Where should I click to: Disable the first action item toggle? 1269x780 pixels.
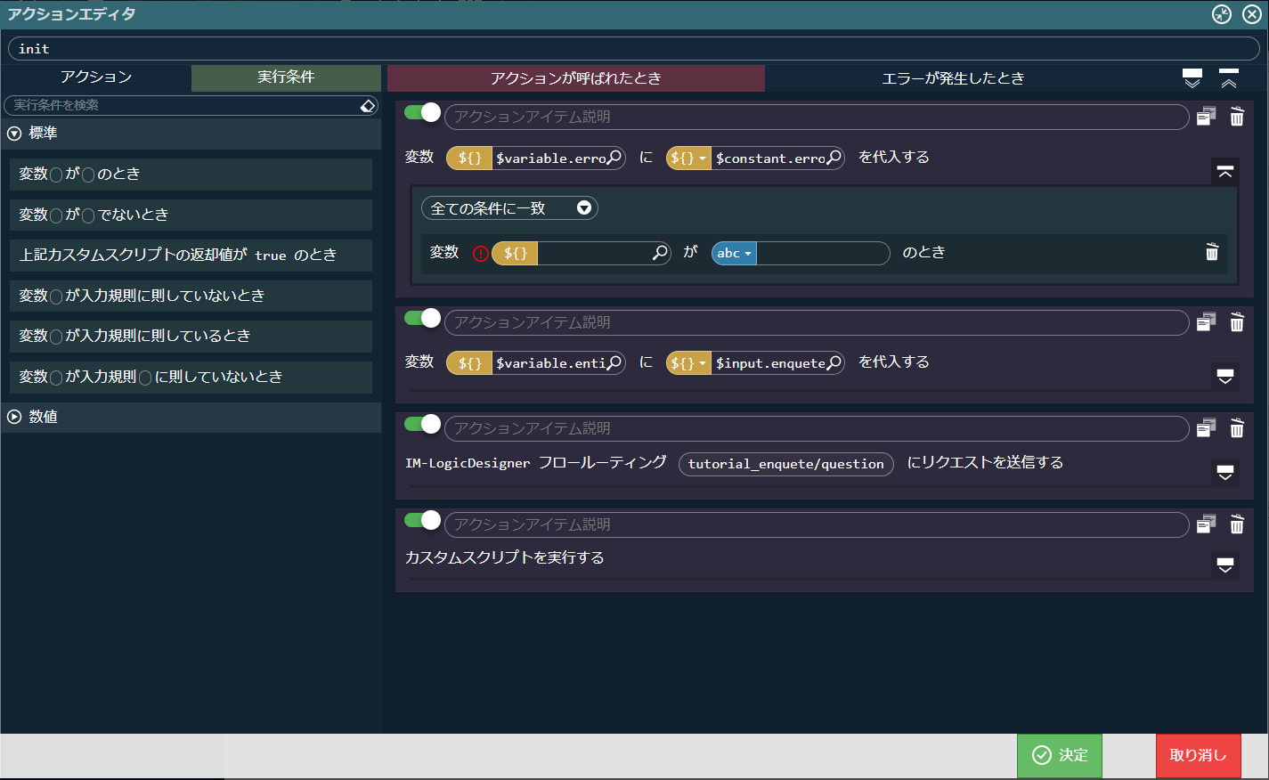point(422,113)
